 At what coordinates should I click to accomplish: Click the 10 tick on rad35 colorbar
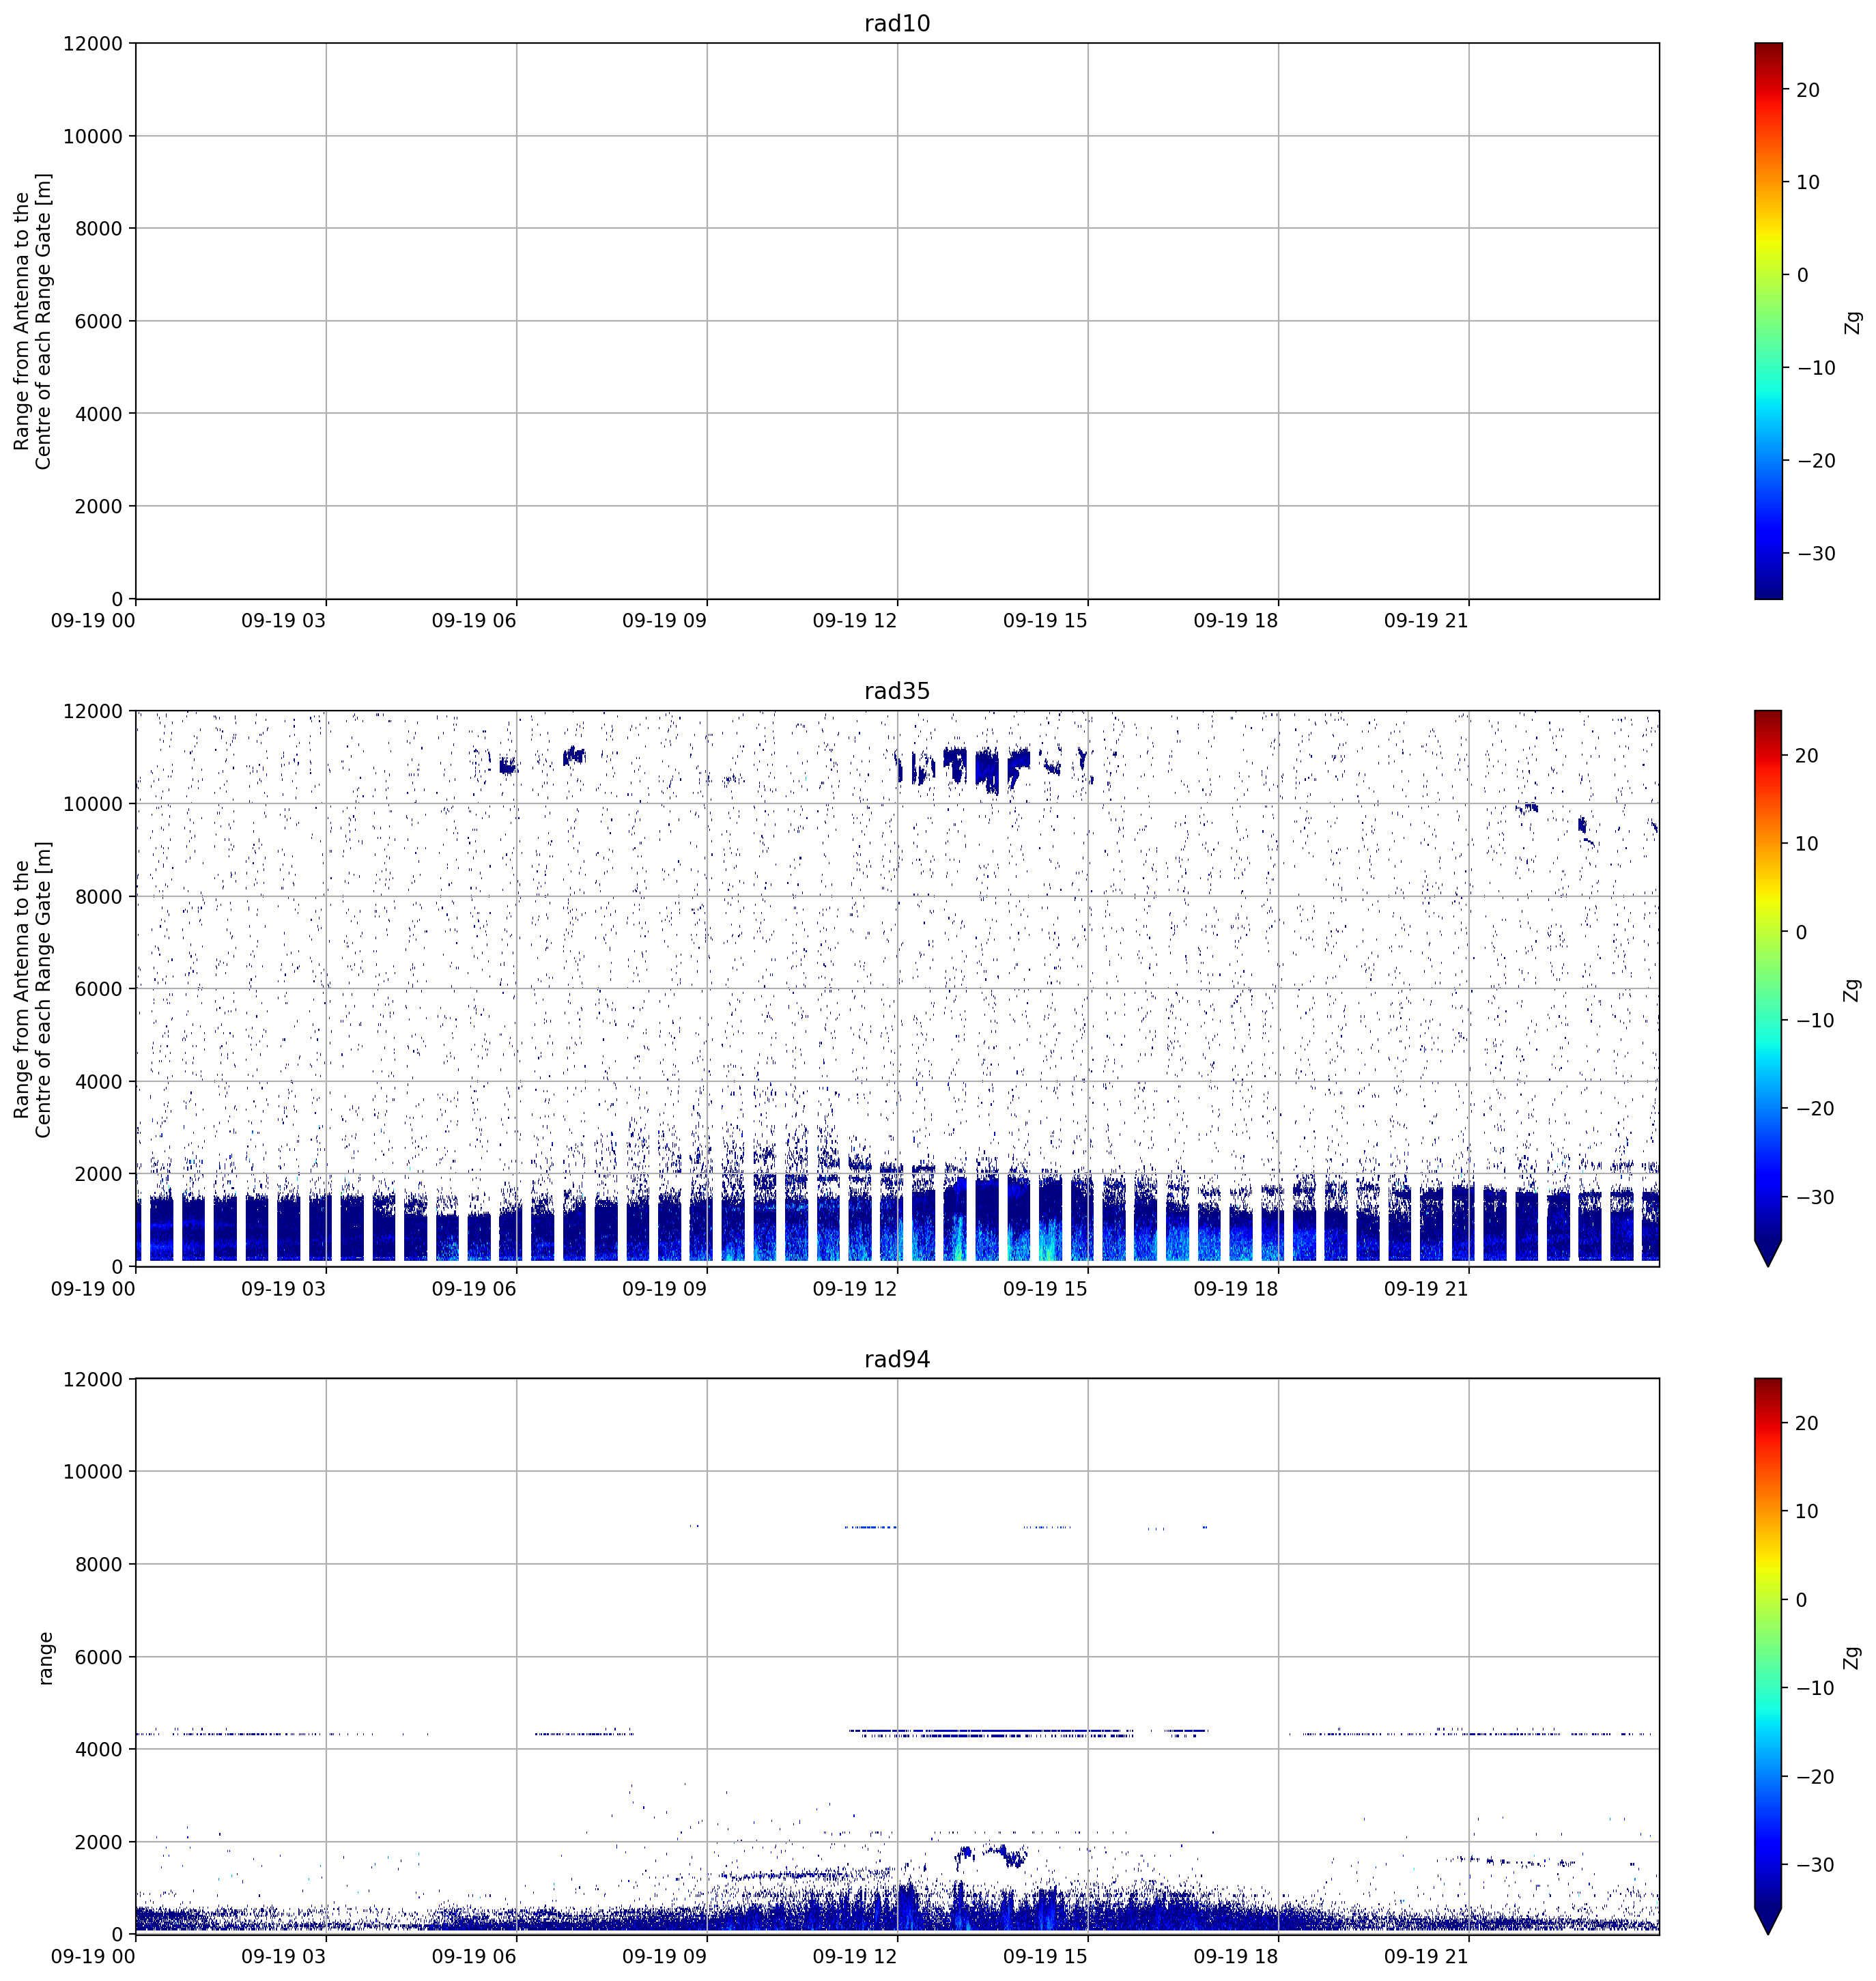pos(1808,844)
